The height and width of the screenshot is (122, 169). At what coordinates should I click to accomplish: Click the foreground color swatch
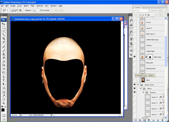pyautogui.click(x=3, y=110)
